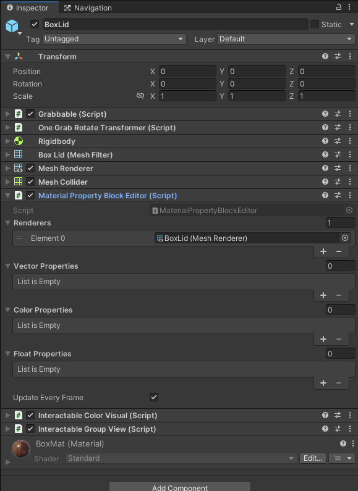The image size is (358, 491).
Task: Open the Layer dropdown showing Default
Action: click(286, 39)
